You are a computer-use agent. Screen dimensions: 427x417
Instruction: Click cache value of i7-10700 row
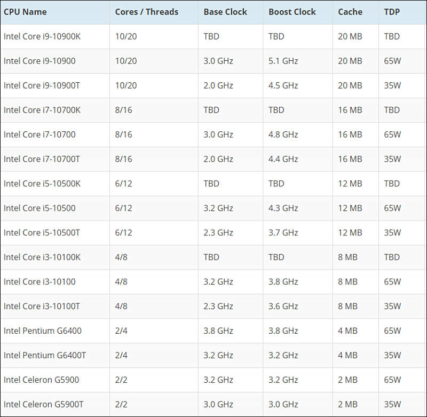coord(350,135)
